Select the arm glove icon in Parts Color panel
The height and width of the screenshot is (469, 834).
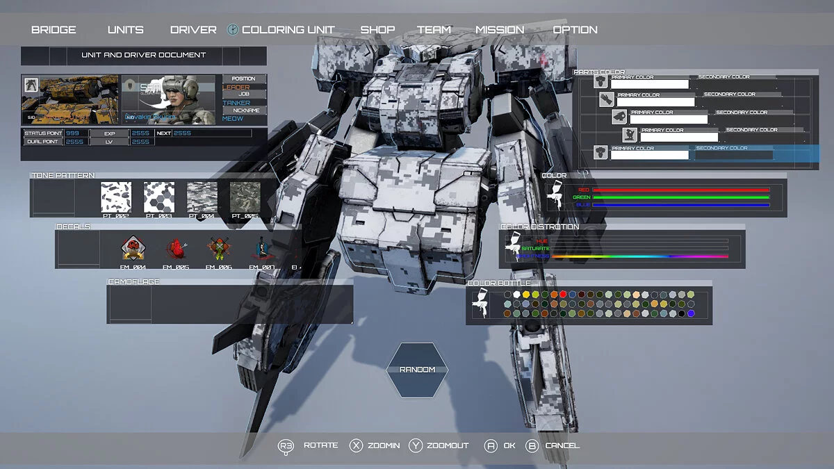coord(607,101)
